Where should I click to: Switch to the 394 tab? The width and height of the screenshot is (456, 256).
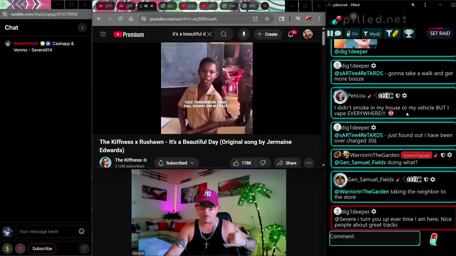[x=229, y=6]
